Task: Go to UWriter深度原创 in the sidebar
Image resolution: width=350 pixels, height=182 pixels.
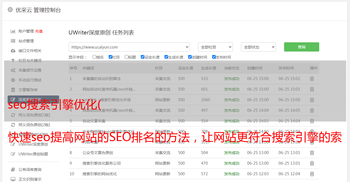Action: click(33, 144)
